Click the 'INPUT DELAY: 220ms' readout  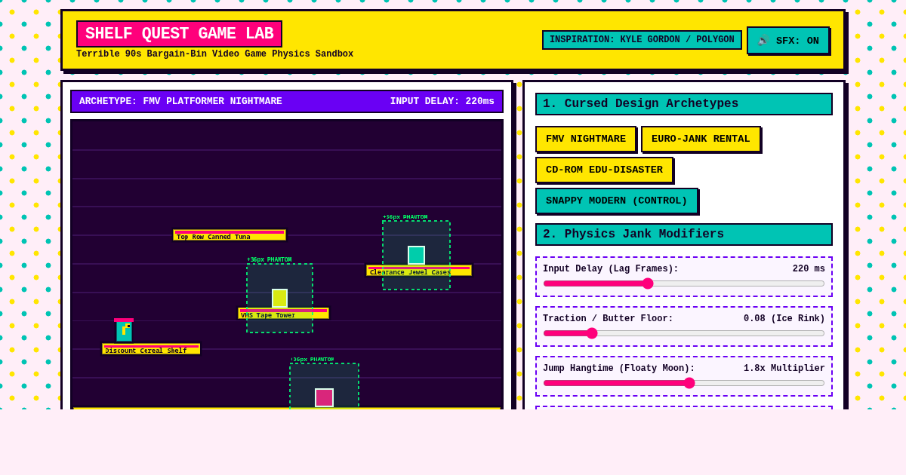coord(442,101)
